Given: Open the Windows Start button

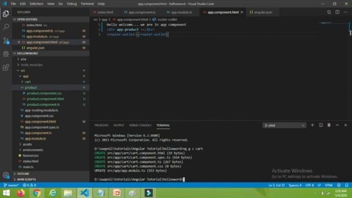Looking at the screenshot, I should (6, 193).
